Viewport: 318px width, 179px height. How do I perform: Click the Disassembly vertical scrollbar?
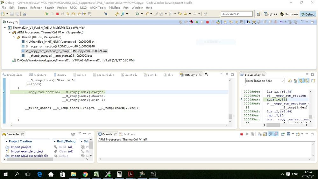tap(310, 106)
